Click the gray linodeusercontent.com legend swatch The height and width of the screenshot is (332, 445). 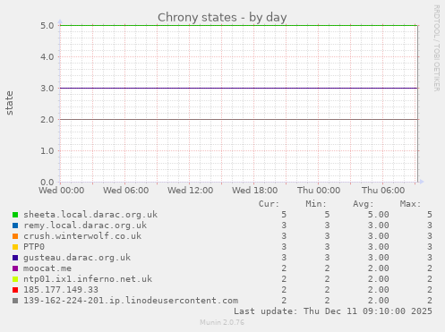pyautogui.click(x=15, y=301)
